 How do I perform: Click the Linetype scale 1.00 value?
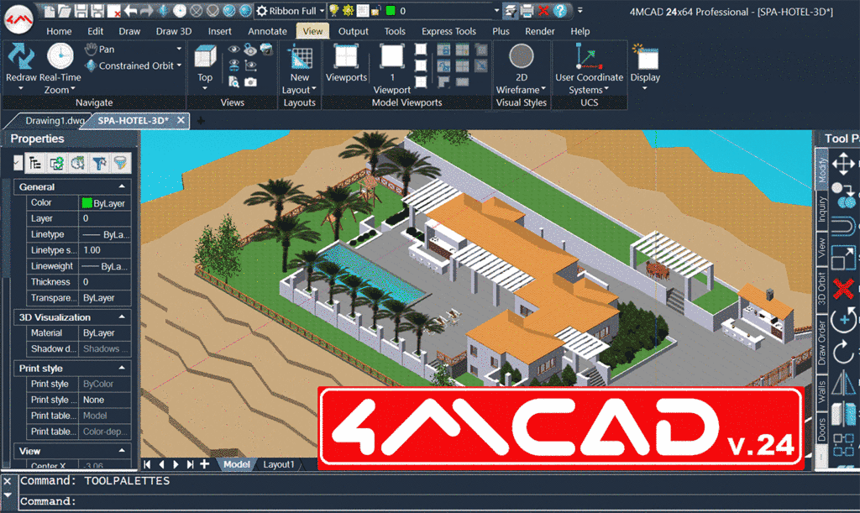pos(105,250)
